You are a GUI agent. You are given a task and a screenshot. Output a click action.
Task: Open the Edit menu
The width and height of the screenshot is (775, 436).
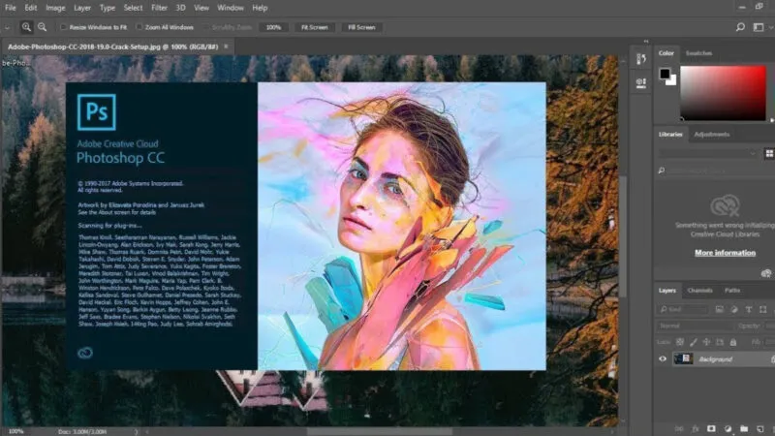tap(31, 8)
